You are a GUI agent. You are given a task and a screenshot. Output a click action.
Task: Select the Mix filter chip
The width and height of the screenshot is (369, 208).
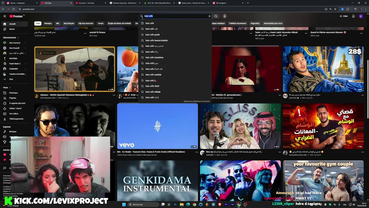click(x=58, y=23)
